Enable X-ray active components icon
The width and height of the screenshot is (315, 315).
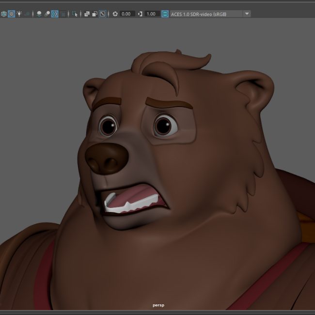coord(94,14)
